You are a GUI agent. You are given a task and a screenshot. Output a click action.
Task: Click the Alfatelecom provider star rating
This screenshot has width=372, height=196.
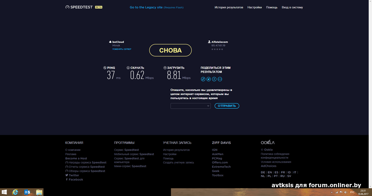pyautogui.click(x=217, y=49)
